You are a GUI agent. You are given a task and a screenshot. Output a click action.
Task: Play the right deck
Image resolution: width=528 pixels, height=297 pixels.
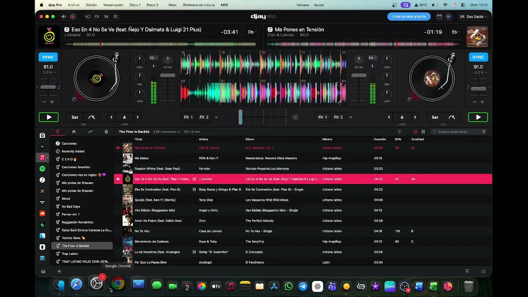pos(478,117)
